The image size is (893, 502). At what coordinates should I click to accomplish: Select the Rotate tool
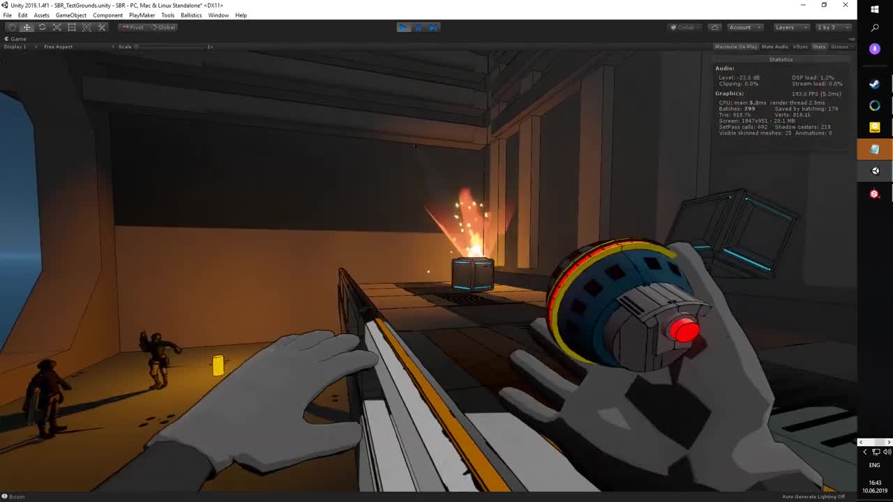(42, 27)
